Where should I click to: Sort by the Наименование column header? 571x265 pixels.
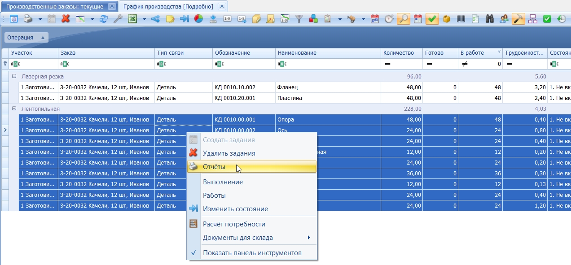pos(328,53)
